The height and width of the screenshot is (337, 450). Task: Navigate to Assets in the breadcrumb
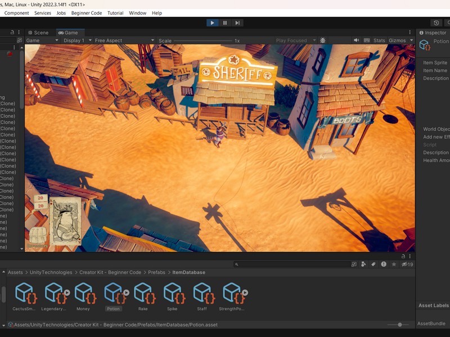(x=15, y=272)
